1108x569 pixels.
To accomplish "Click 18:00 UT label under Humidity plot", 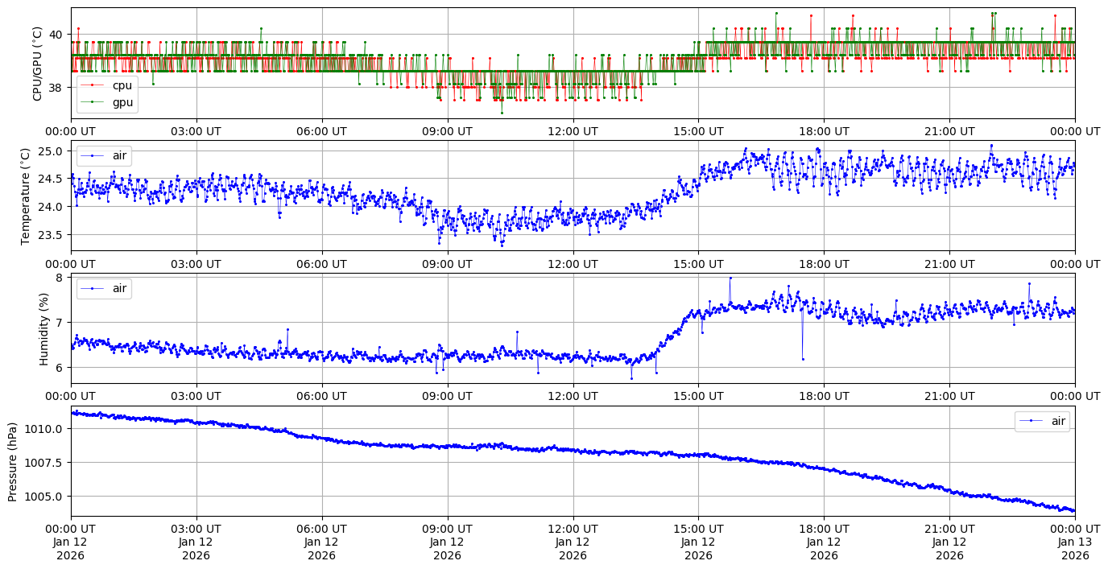I will (x=824, y=396).
